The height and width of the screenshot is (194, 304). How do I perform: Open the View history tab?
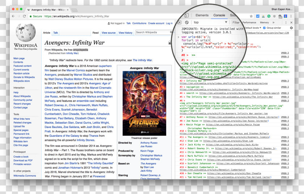coord(126,33)
